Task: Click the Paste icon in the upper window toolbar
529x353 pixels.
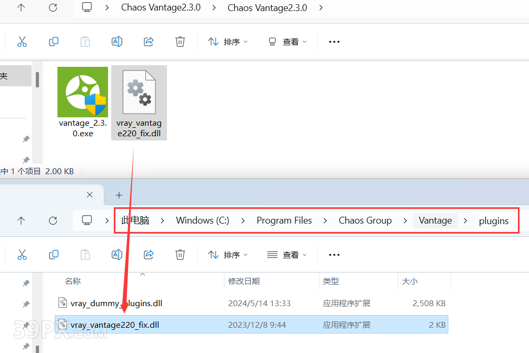Action: coord(85,42)
